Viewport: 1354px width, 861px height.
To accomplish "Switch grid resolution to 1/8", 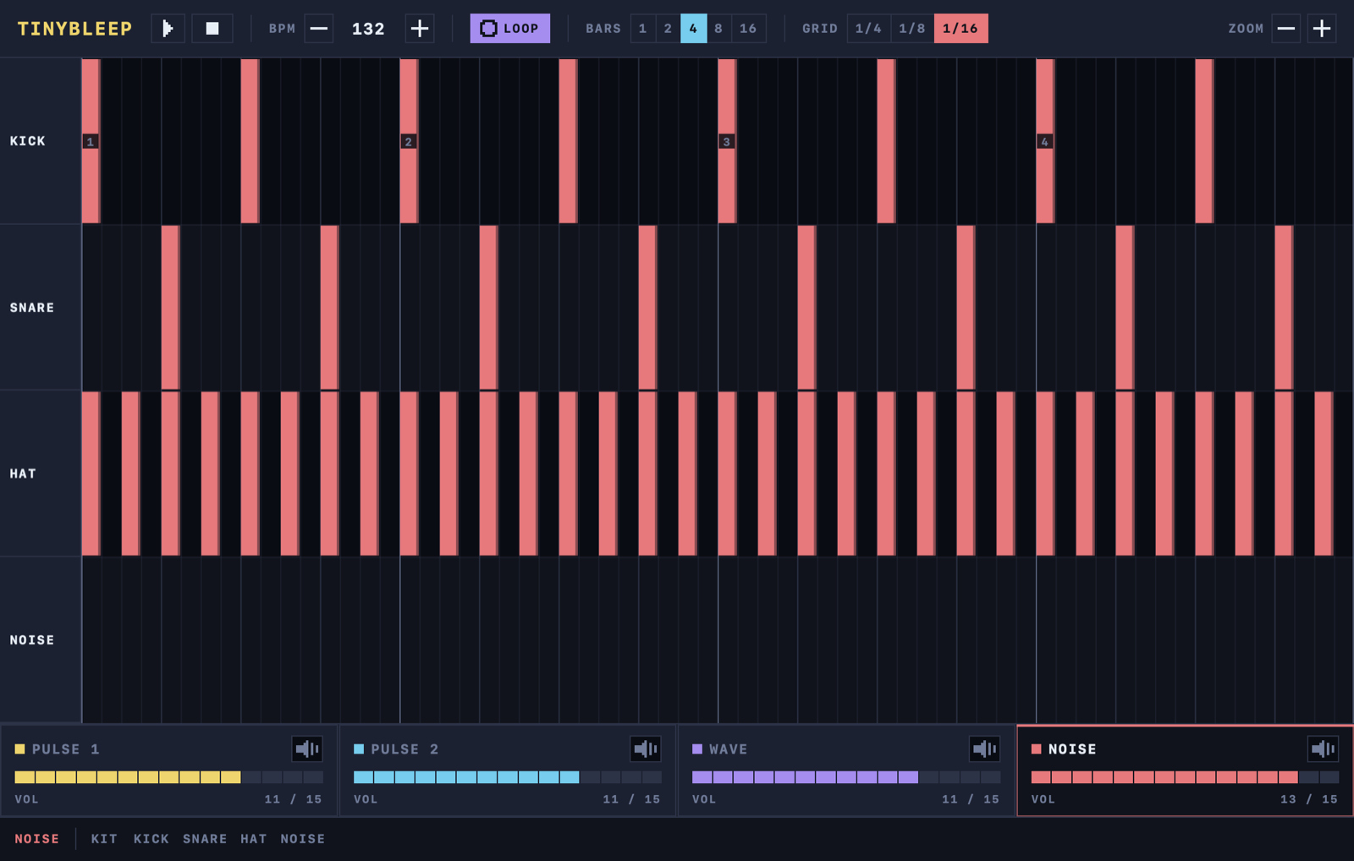I will click(x=912, y=28).
